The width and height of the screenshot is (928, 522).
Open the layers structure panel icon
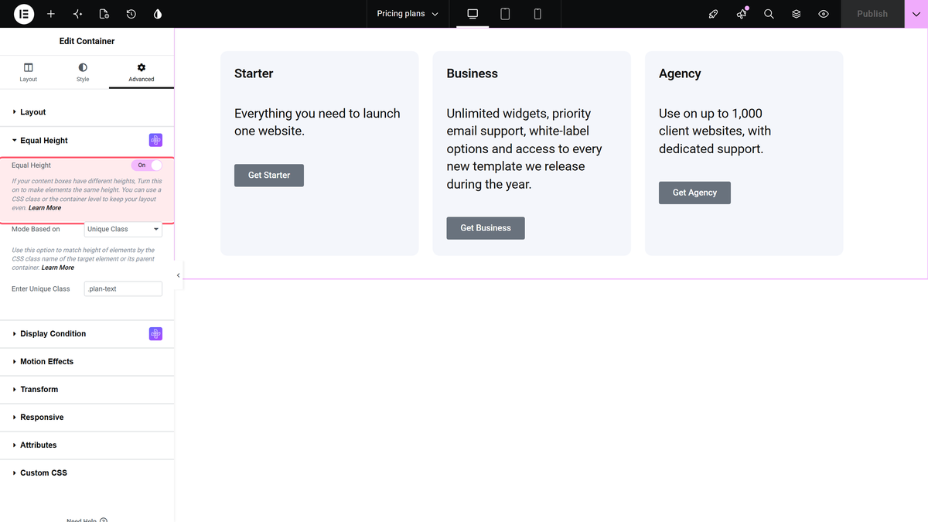click(x=796, y=14)
